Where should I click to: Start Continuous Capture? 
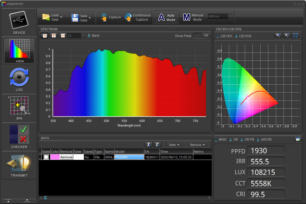point(138,17)
